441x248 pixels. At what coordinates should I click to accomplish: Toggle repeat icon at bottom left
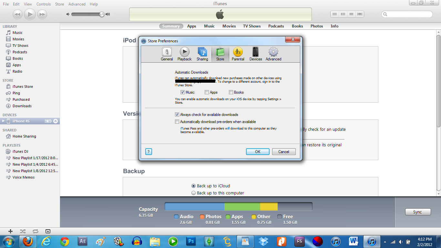coord(36,231)
